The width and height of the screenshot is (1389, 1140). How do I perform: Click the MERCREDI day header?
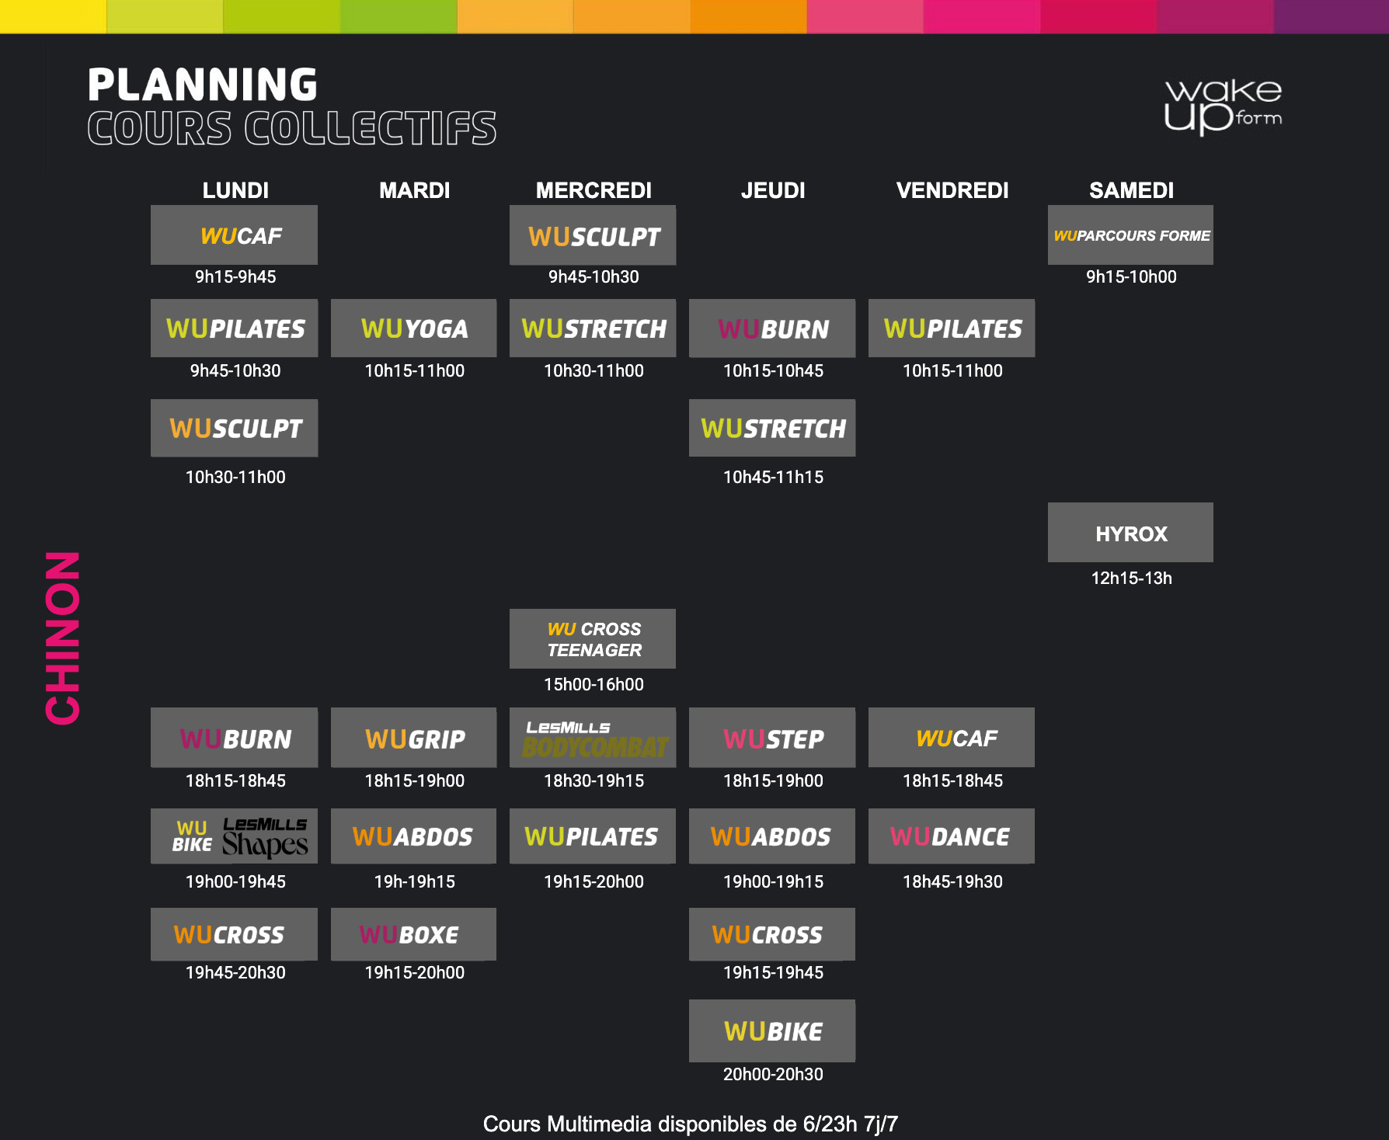tap(594, 190)
